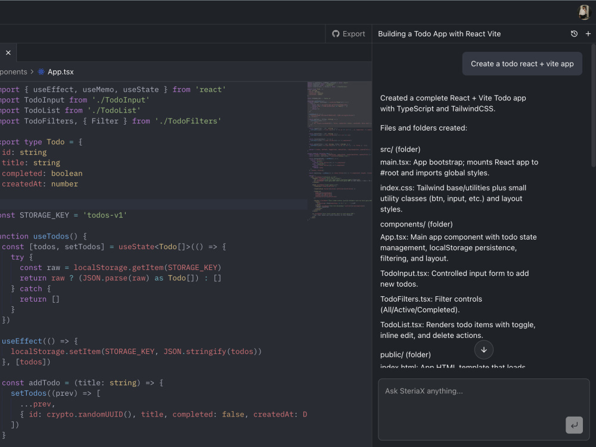Click 'main.tsx' description in chat
The image size is (596, 447).
459,167
